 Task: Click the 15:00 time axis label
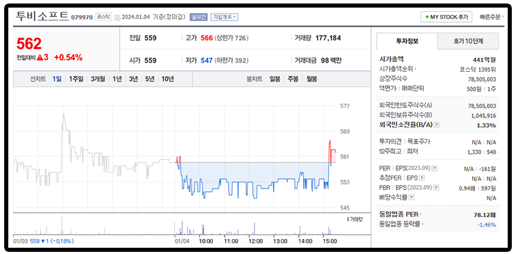(x=330, y=241)
